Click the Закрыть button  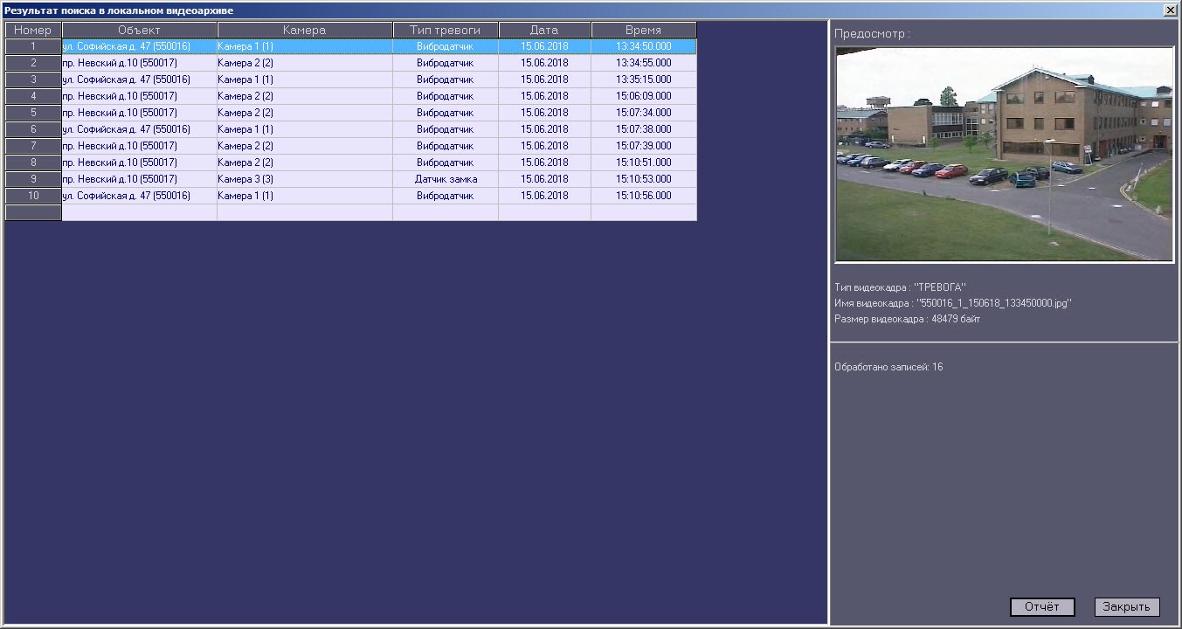click(x=1126, y=607)
